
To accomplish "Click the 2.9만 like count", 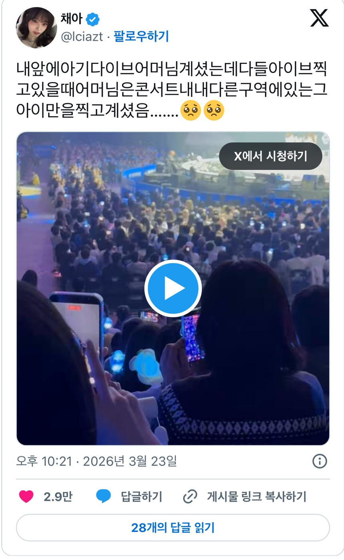I will coord(58,497).
